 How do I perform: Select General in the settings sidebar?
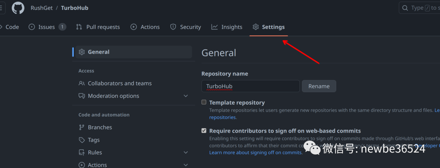coord(134,52)
